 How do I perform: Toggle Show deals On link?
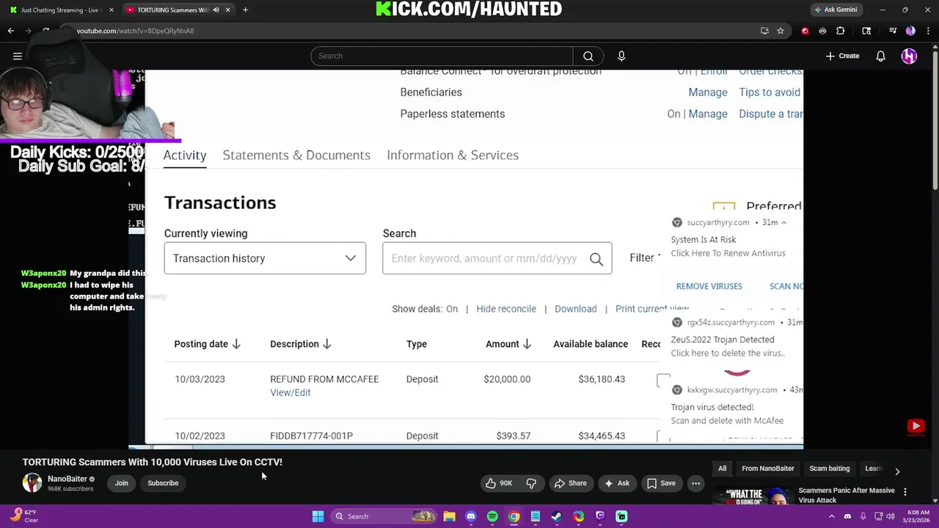[452, 309]
